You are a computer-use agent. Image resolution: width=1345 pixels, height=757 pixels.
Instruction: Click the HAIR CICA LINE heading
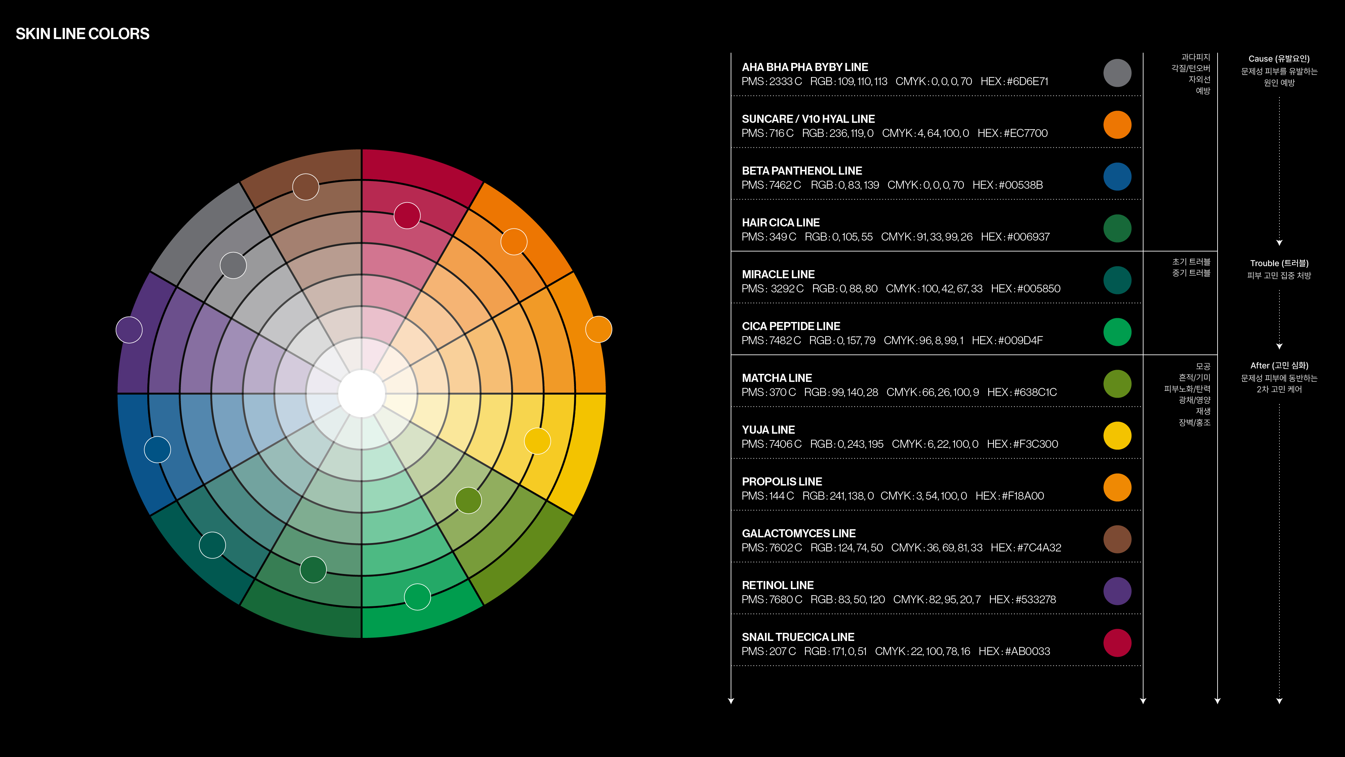click(780, 222)
